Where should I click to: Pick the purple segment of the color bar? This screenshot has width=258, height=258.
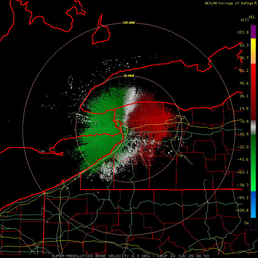point(253,32)
